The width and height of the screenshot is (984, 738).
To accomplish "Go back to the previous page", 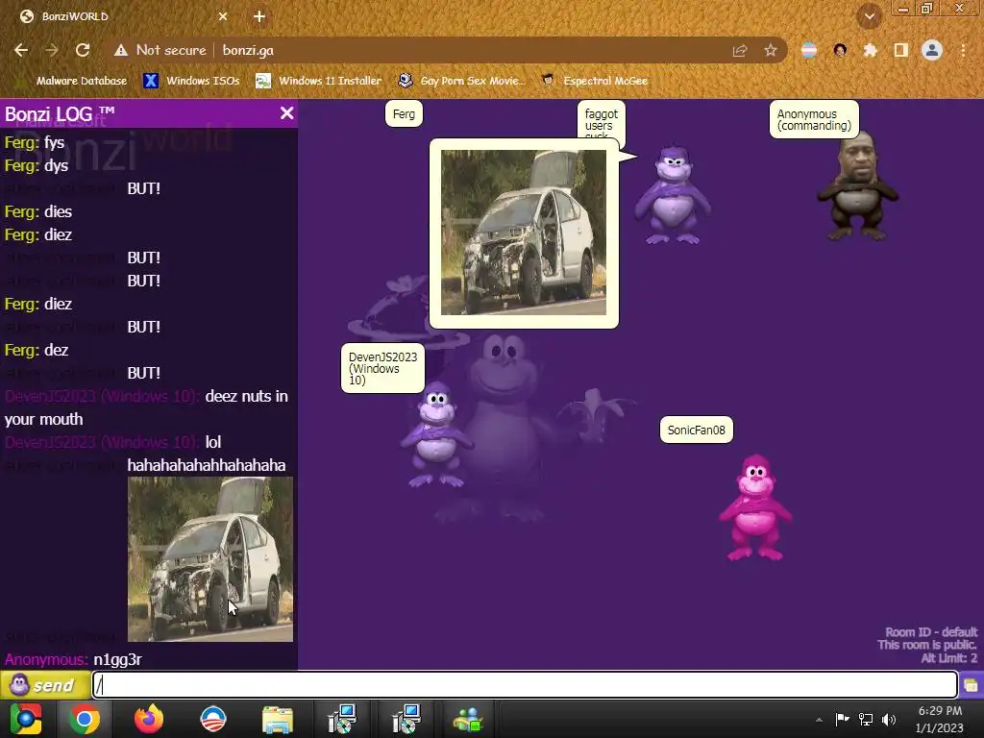I will click(x=21, y=50).
